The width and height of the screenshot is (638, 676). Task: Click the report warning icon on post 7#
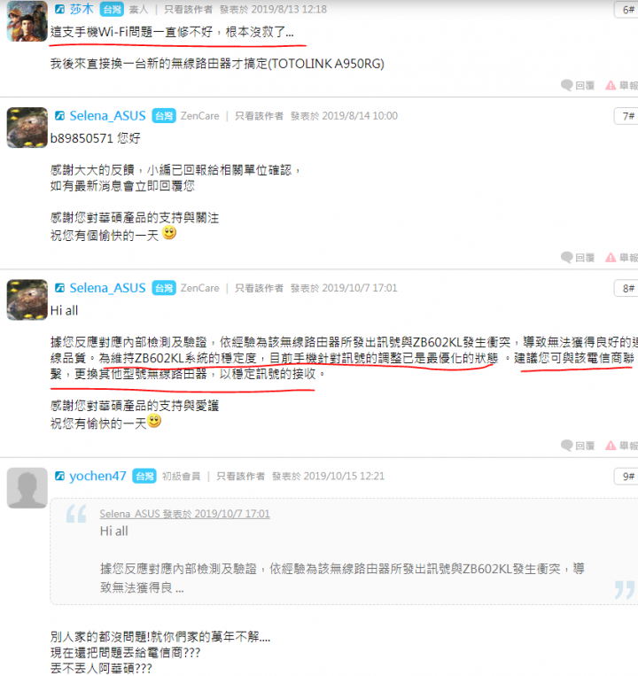(611, 258)
